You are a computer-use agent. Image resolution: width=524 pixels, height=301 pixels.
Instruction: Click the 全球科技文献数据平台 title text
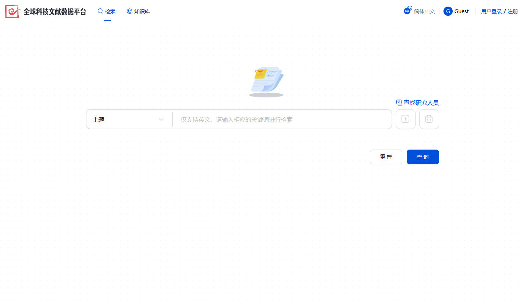pos(54,11)
